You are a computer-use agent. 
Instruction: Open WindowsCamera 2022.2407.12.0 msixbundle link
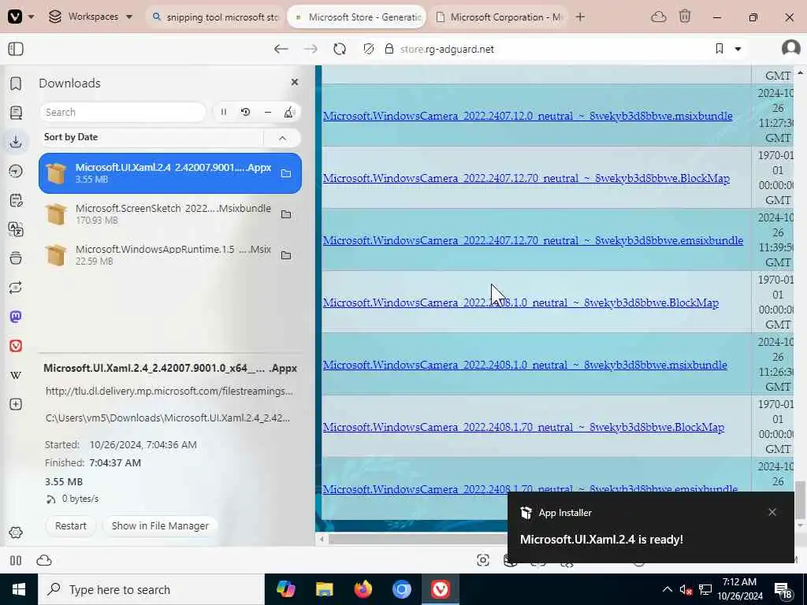(527, 116)
